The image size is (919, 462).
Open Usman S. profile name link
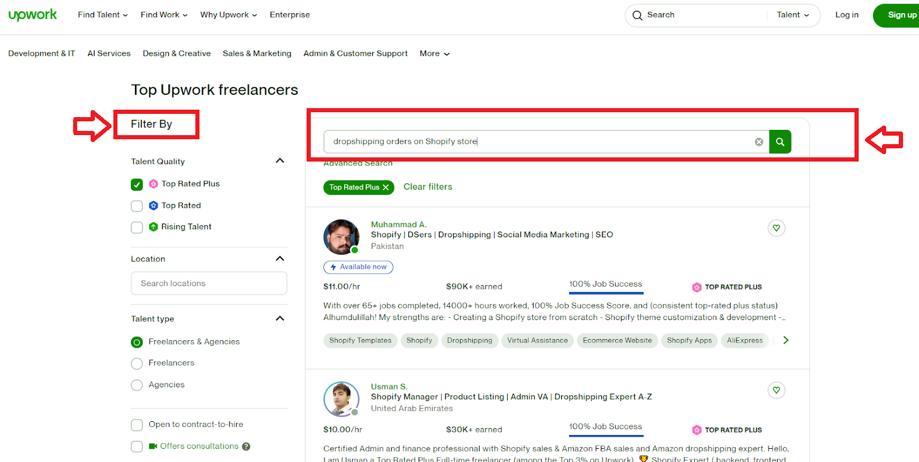[389, 387]
